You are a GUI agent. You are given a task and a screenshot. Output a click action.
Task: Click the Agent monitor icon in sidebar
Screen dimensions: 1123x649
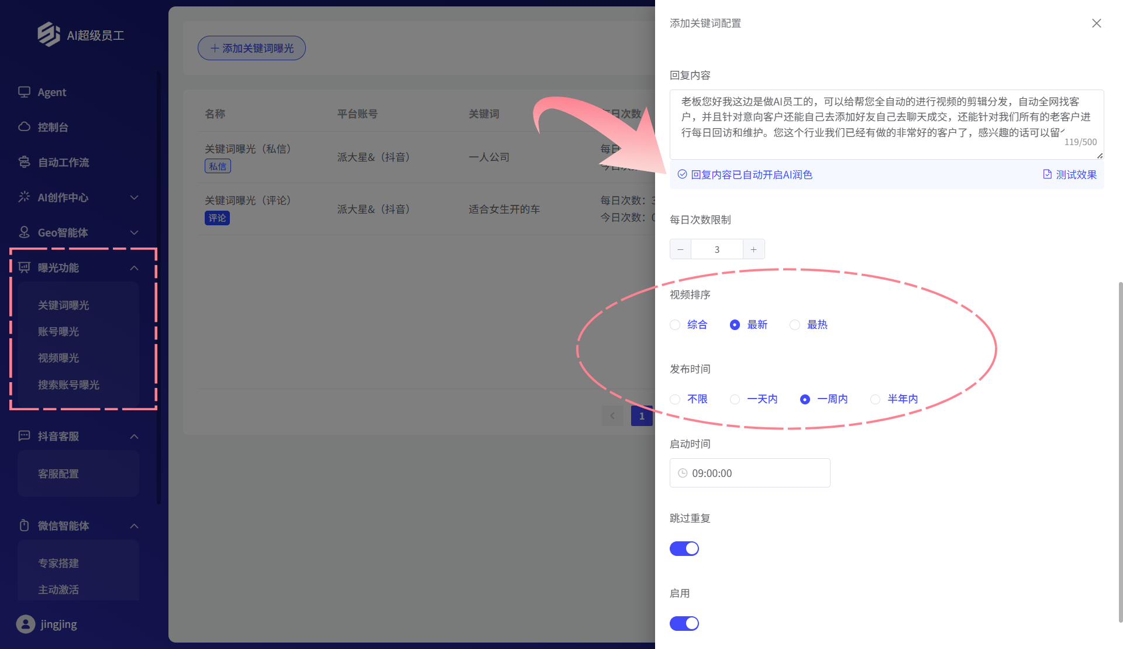[x=24, y=92]
